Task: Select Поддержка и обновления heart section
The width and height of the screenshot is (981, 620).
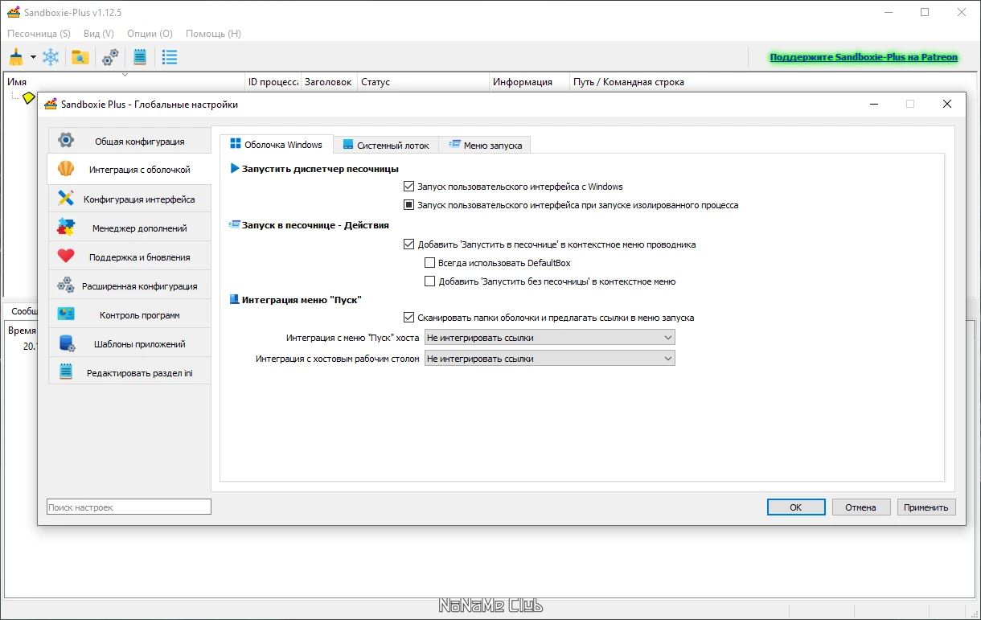Action: tap(129, 257)
